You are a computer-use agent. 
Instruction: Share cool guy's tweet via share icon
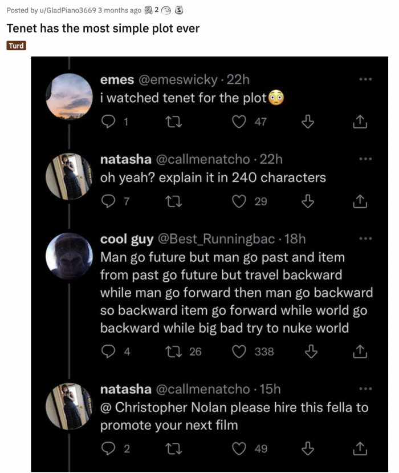359,352
